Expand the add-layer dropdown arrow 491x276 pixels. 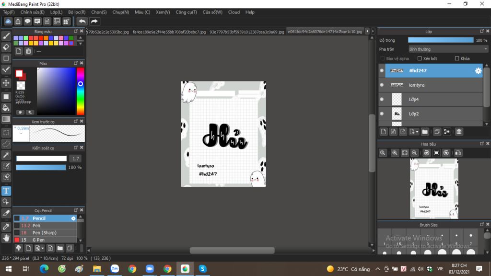coord(417,132)
